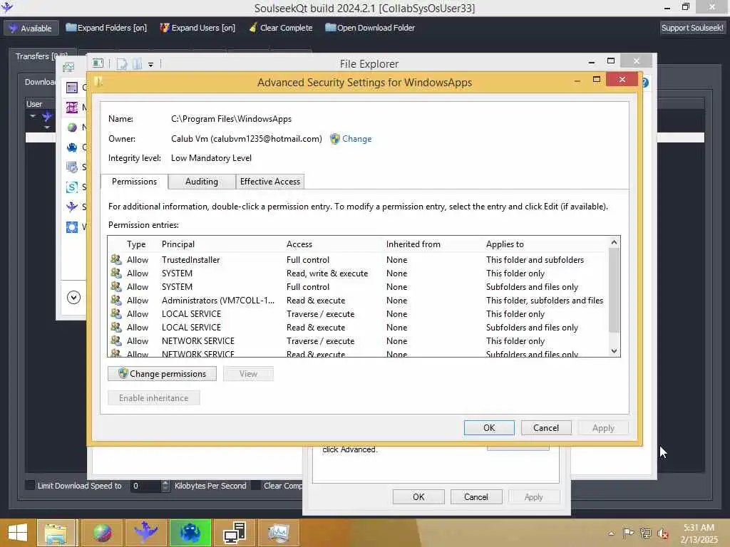Click the circled down-arrow expander in left panel

point(73,297)
